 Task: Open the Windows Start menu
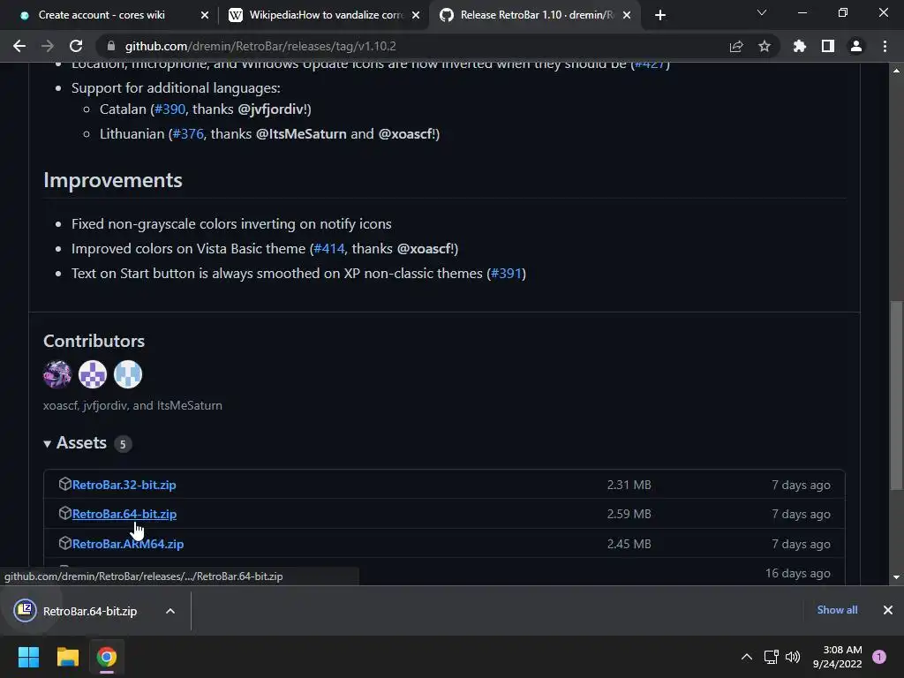tap(28, 657)
